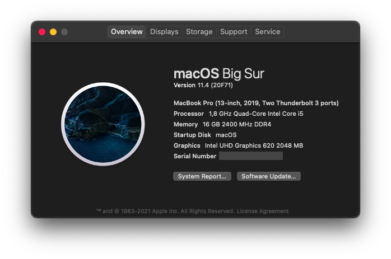Switch to the Overview tab
The width and height of the screenshot is (391, 259).
pyautogui.click(x=127, y=32)
